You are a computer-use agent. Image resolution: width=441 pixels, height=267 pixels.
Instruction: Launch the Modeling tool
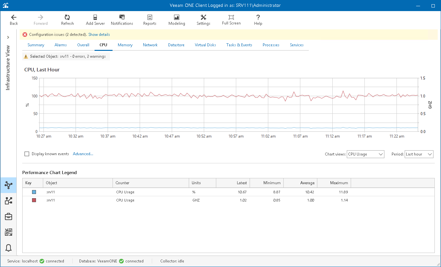click(x=177, y=20)
